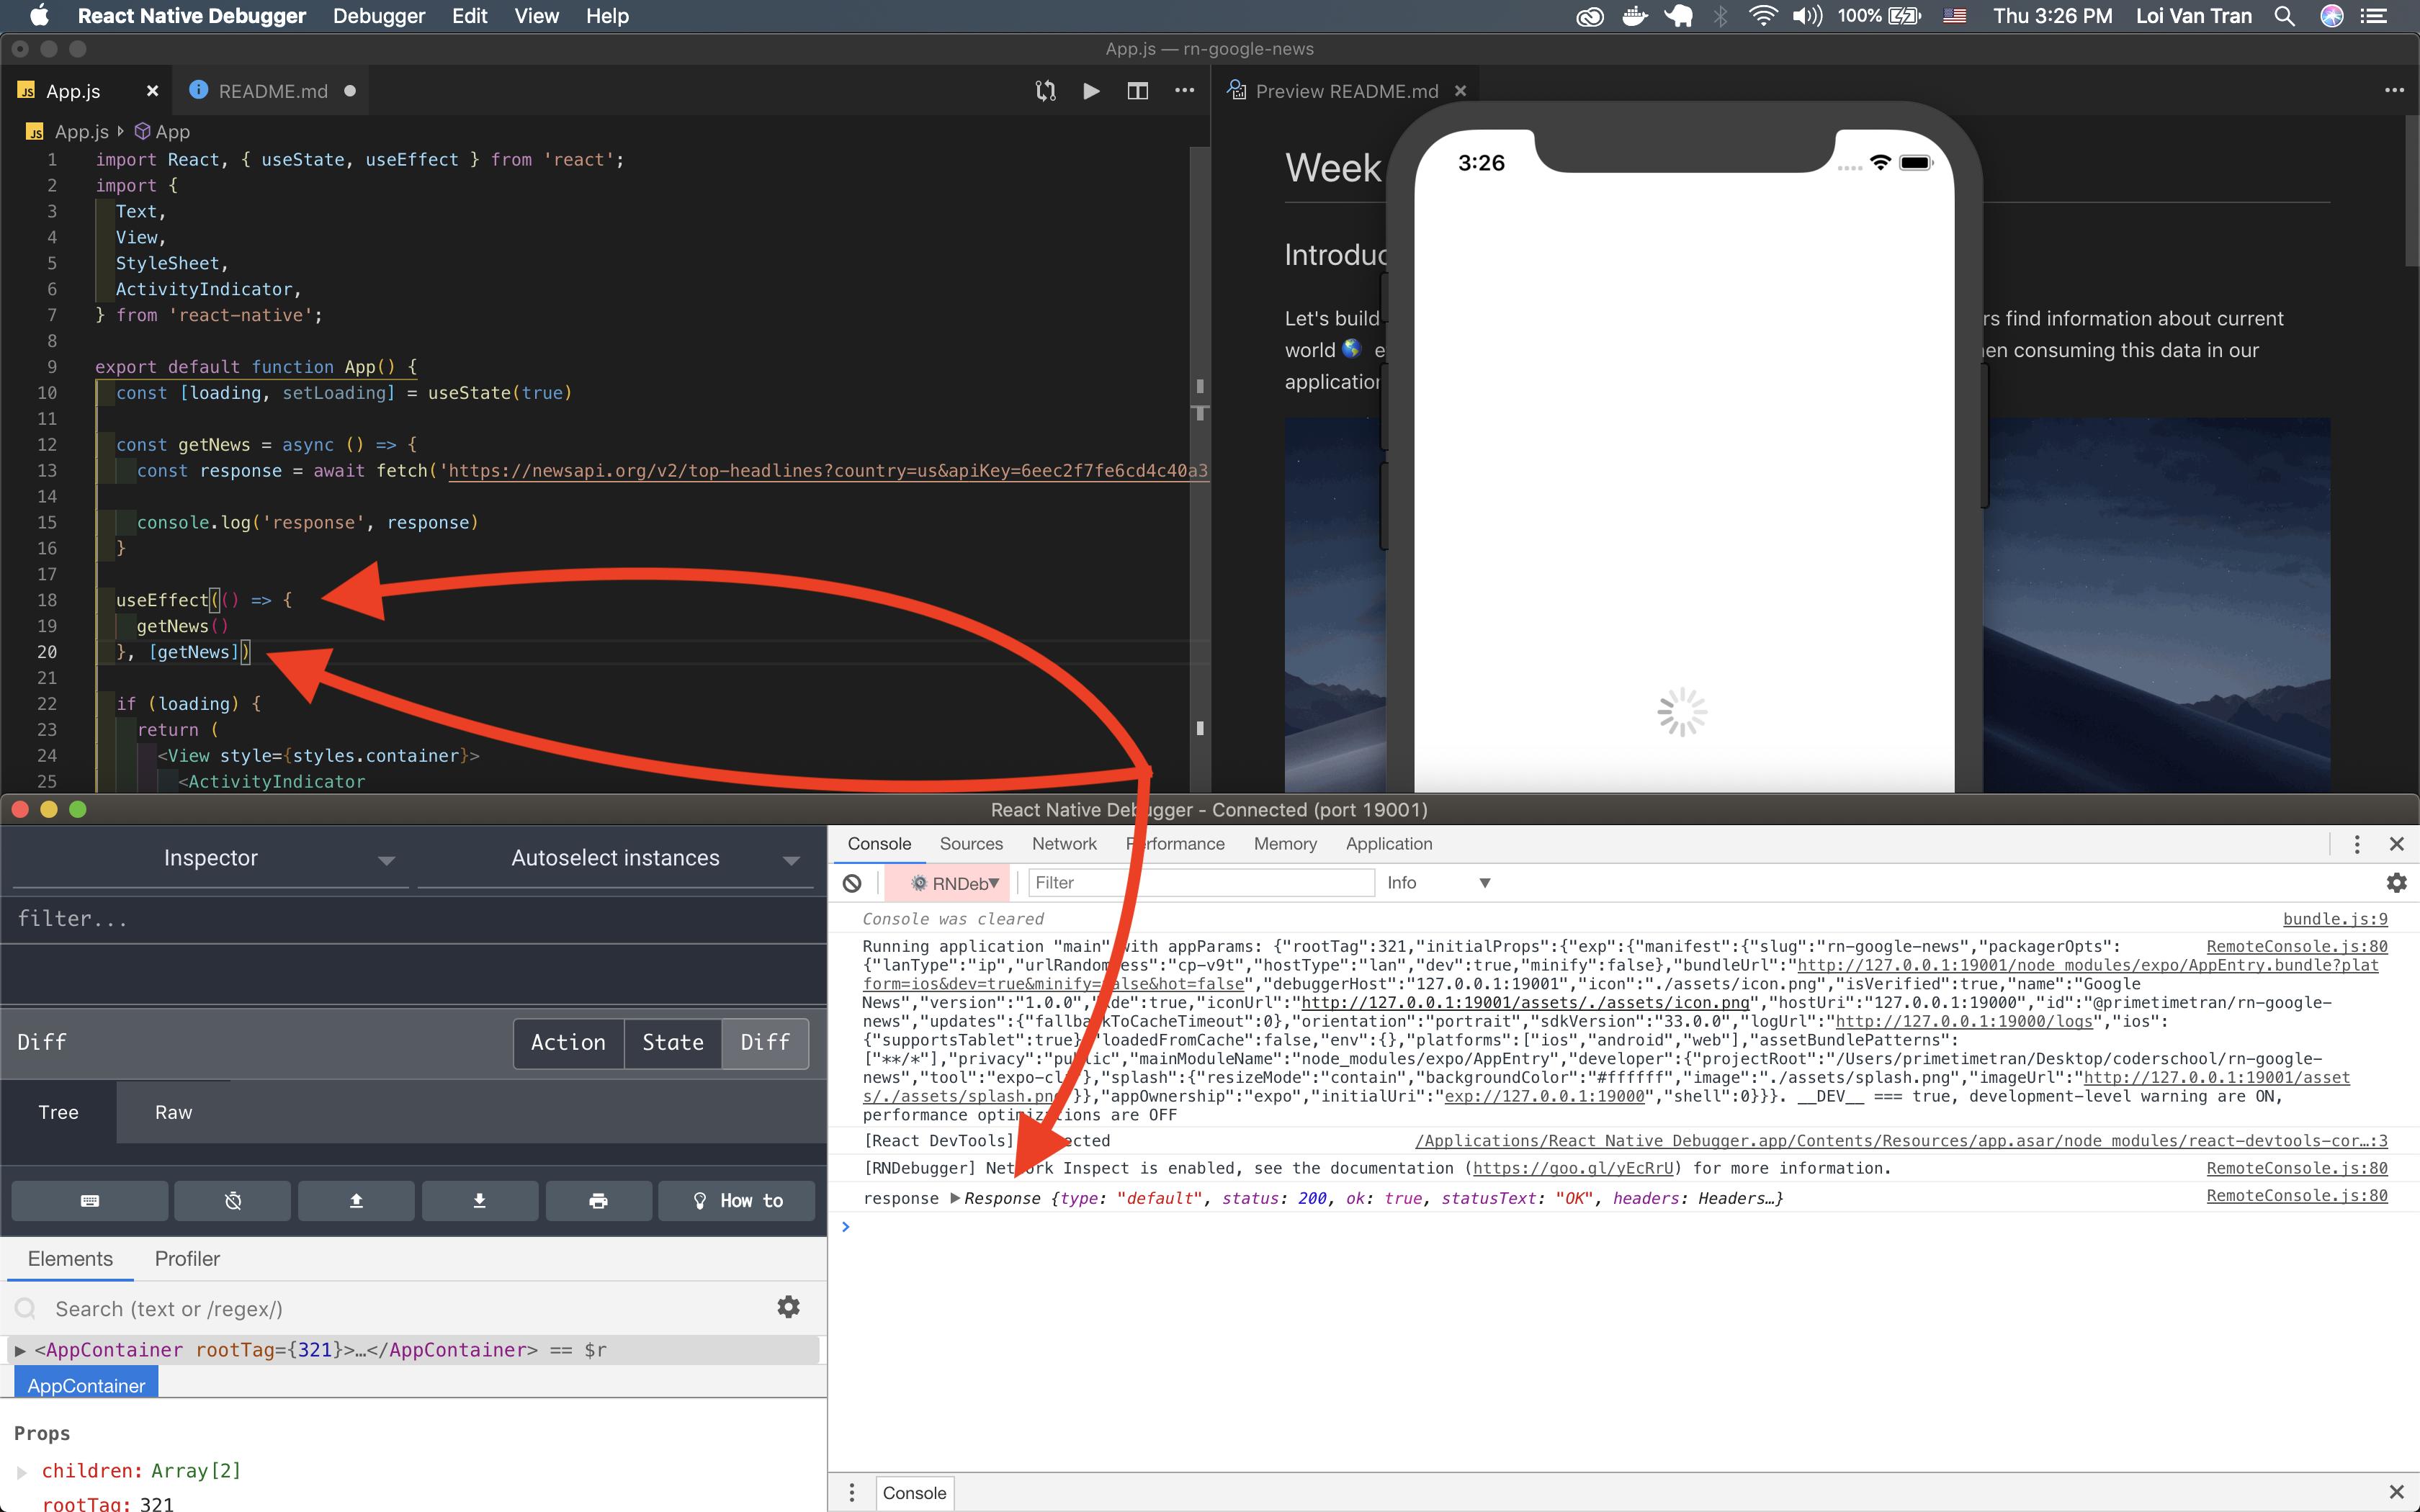The height and width of the screenshot is (1512, 2420).
Task: Click the import download icon button
Action: pyautogui.click(x=480, y=1201)
